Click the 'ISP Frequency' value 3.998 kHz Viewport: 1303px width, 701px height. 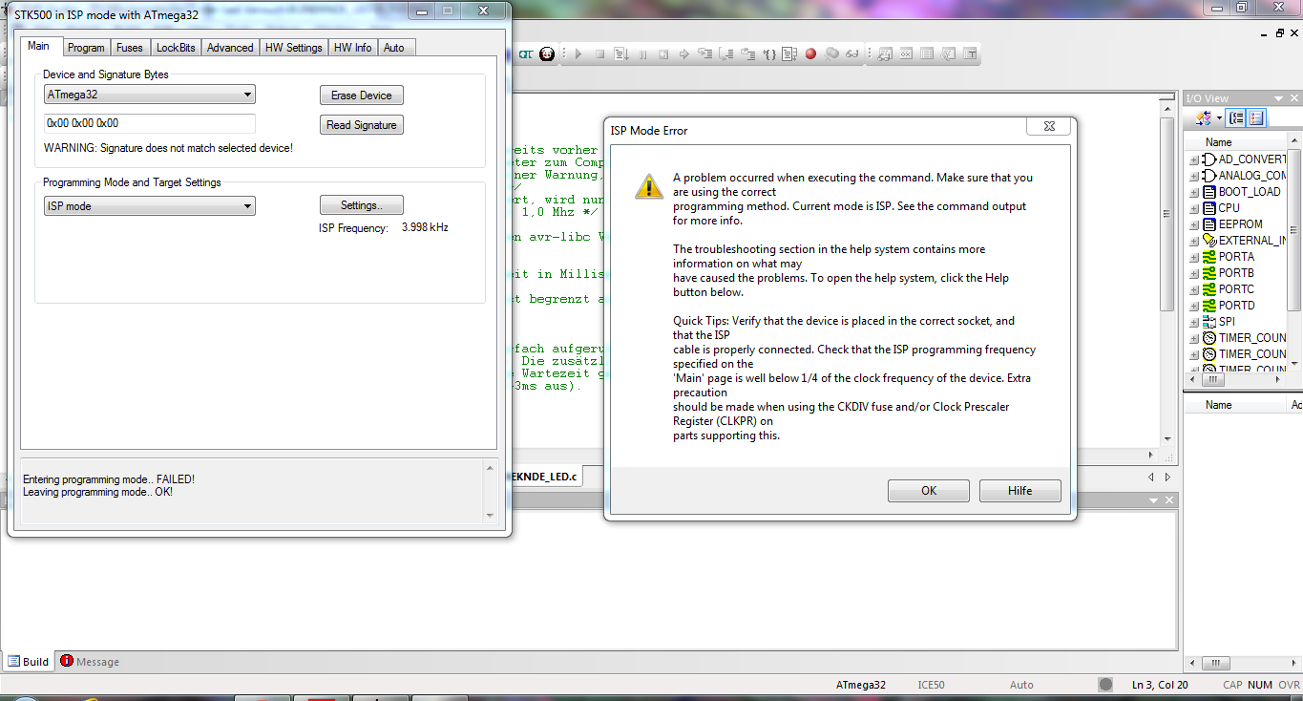[x=425, y=228]
